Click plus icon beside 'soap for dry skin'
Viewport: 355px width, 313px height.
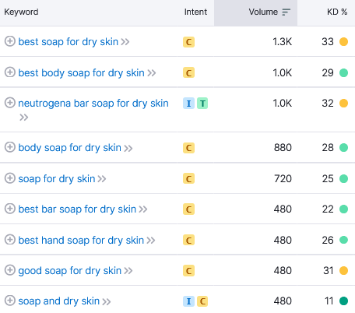[10, 178]
